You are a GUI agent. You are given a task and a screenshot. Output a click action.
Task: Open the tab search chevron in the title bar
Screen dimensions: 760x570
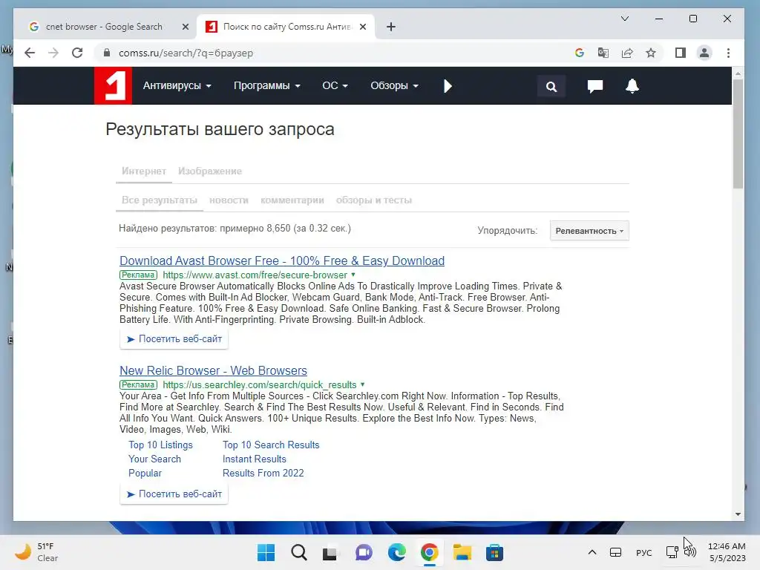(625, 19)
